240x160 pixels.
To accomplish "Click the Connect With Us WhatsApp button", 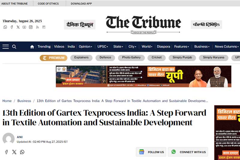I will tap(188, 152).
